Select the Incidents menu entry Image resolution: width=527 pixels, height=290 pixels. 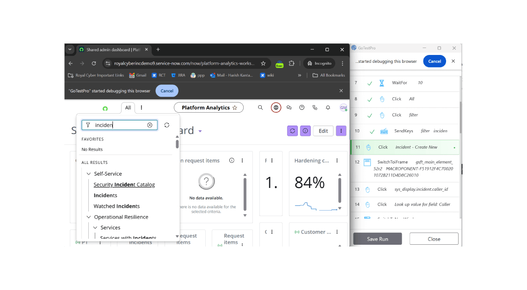pyautogui.click(x=105, y=195)
